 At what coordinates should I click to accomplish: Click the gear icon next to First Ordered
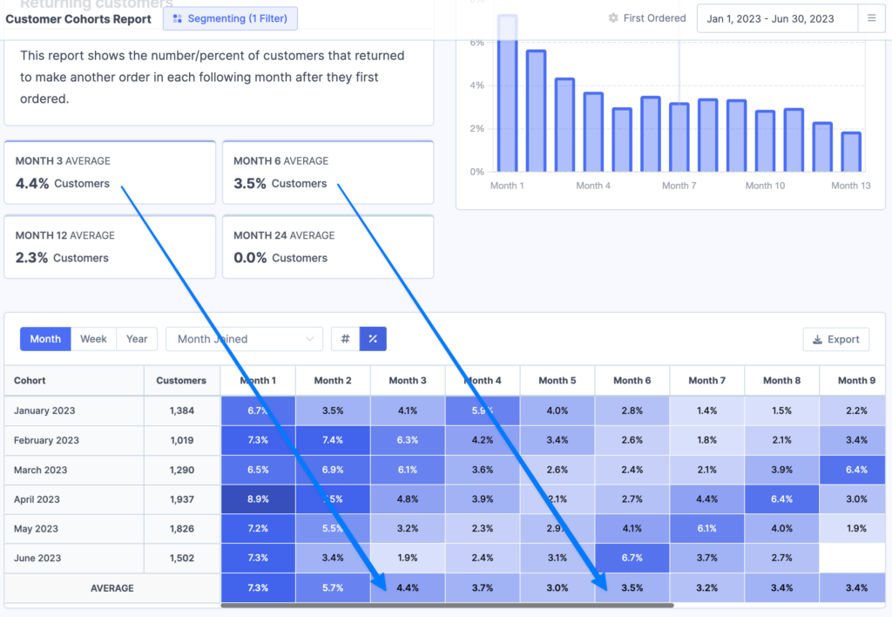[x=613, y=17]
